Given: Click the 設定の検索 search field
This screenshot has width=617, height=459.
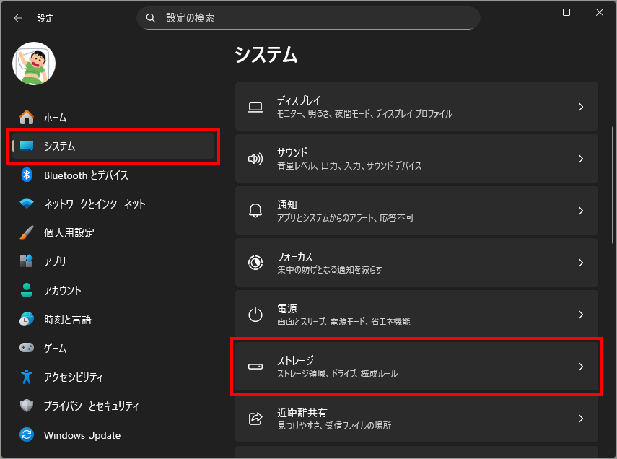Looking at the screenshot, I should 318,18.
